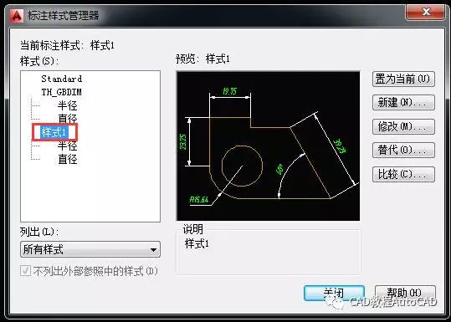Open 比较(C)... compare styles

click(x=403, y=174)
